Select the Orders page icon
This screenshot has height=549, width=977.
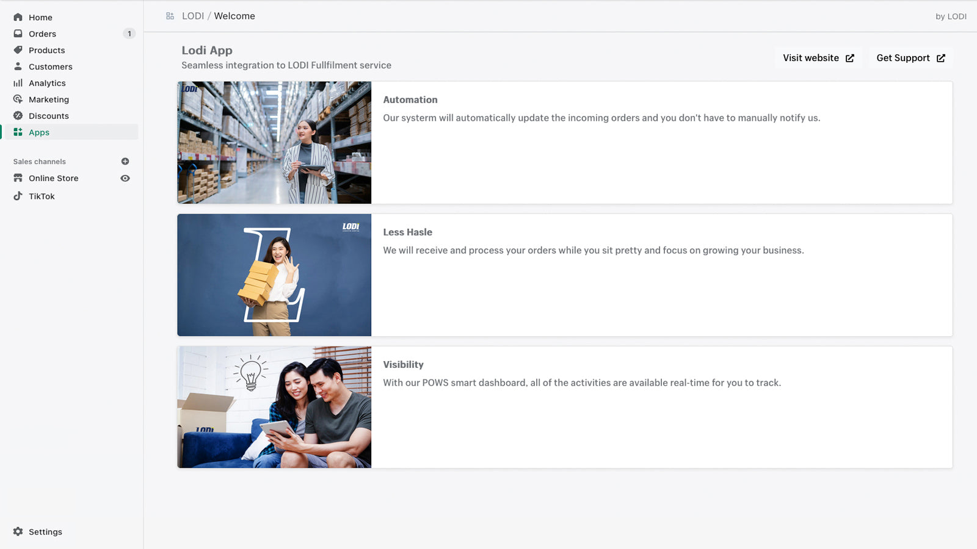pyautogui.click(x=18, y=34)
